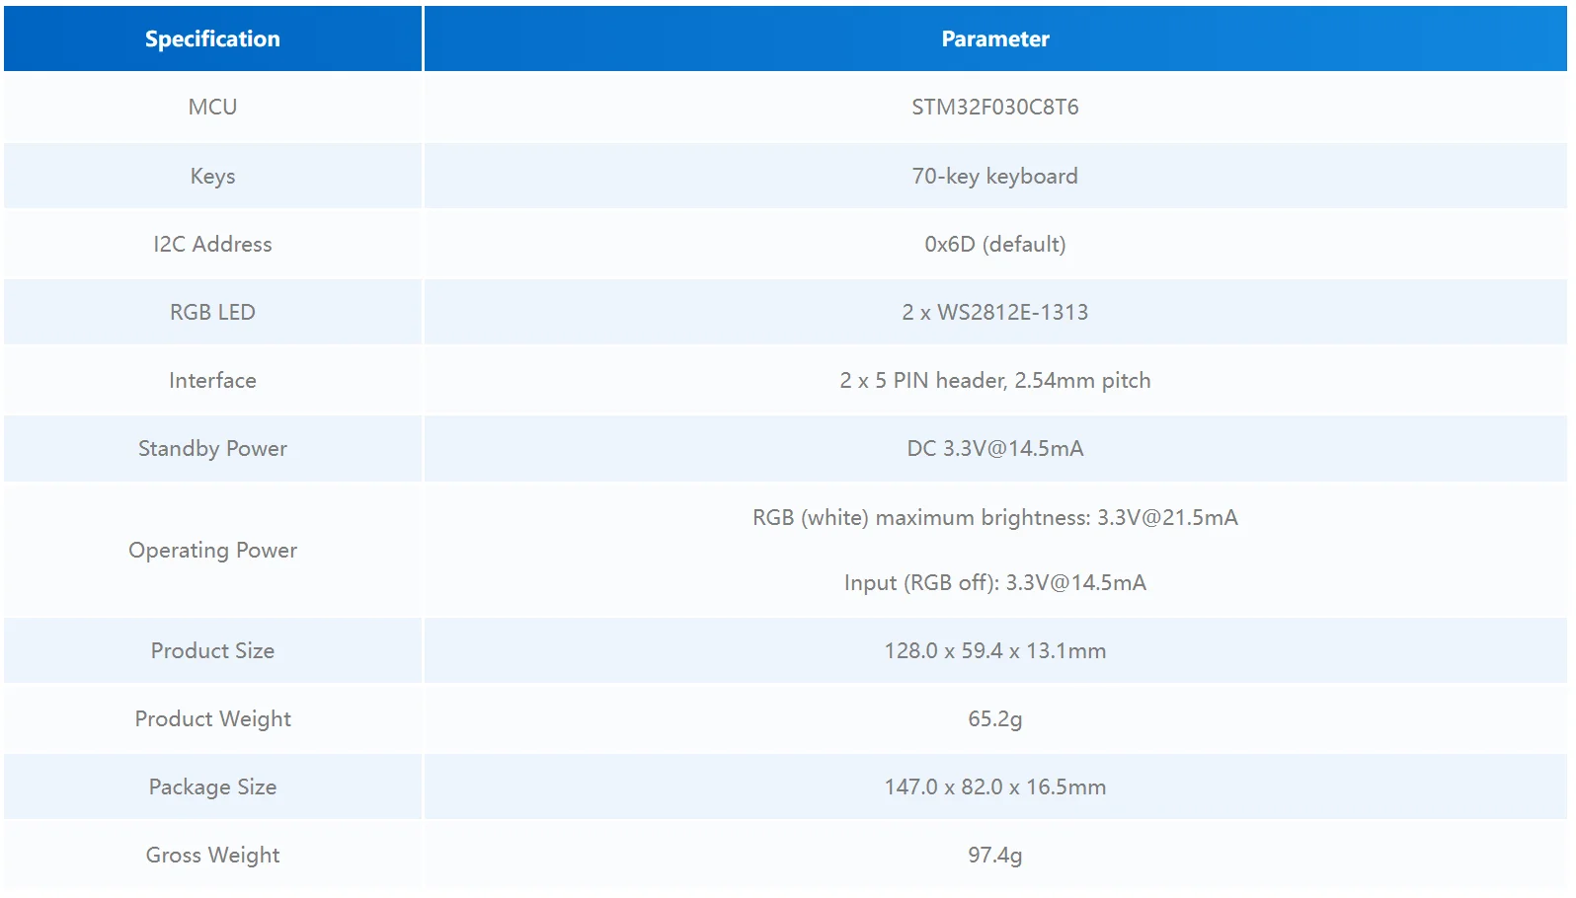The height and width of the screenshot is (898, 1576).
Task: Click the Standby Power label
Action: [212, 449]
